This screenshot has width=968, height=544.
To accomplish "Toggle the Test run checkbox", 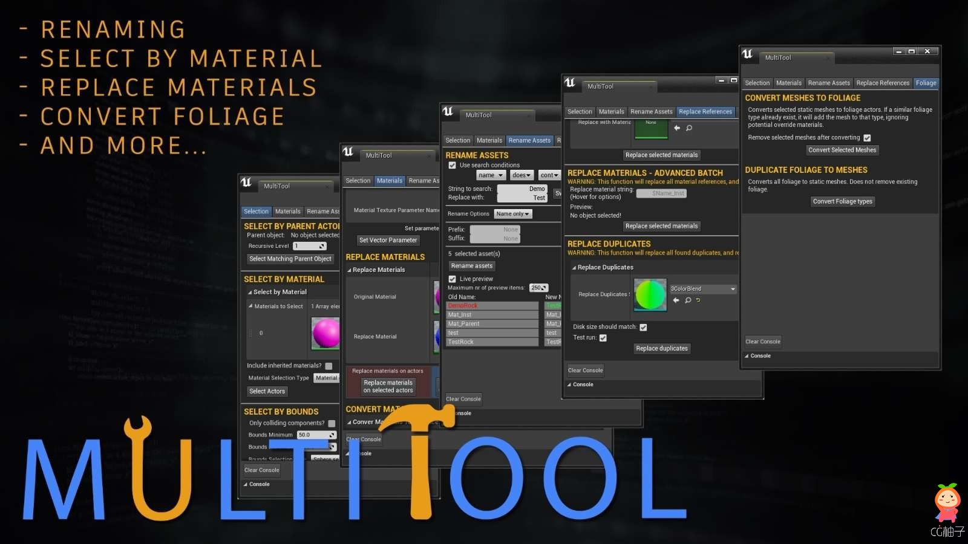I will [x=603, y=338].
